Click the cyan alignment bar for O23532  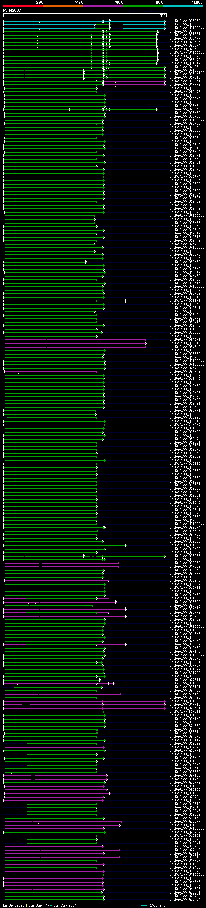click(85, 21)
